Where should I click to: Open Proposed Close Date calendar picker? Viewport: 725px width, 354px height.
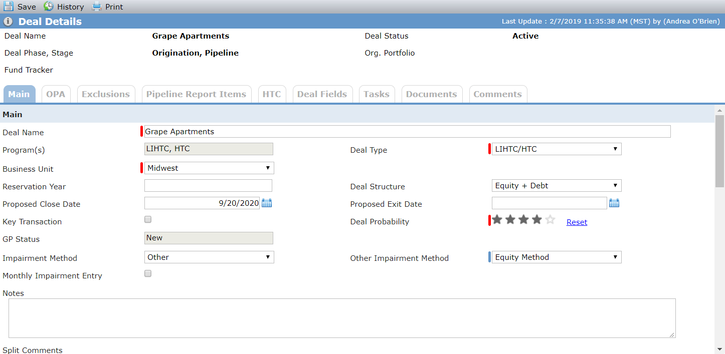click(267, 203)
